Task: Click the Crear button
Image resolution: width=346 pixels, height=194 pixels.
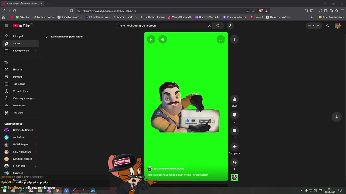Action: tap(314, 26)
